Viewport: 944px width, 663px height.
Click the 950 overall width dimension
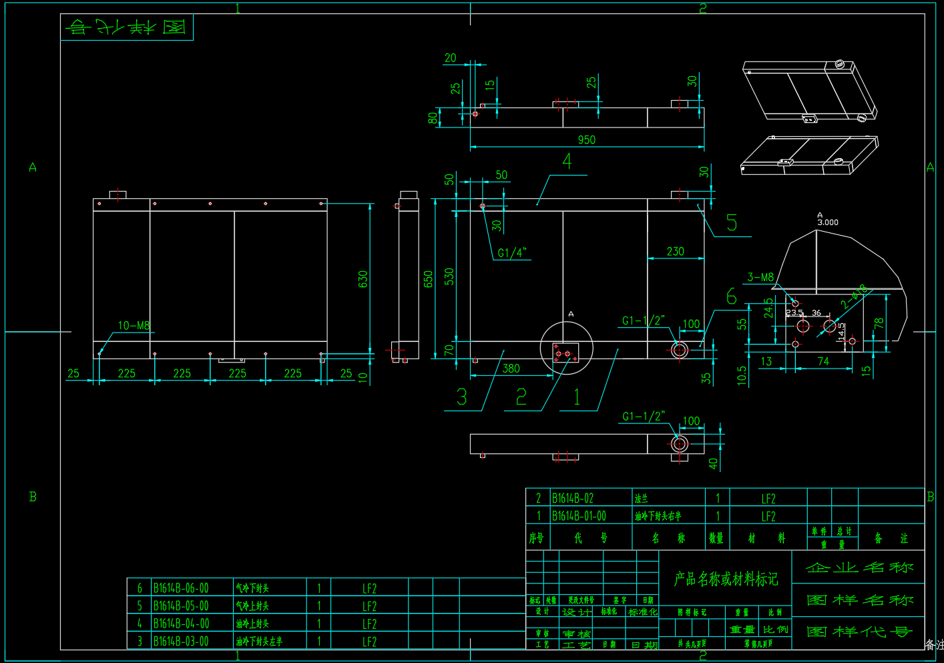tap(586, 140)
